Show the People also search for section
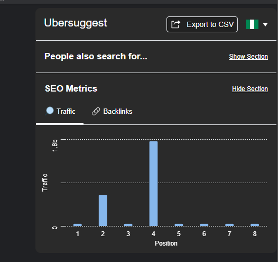The height and width of the screenshot is (262, 278). coord(248,57)
